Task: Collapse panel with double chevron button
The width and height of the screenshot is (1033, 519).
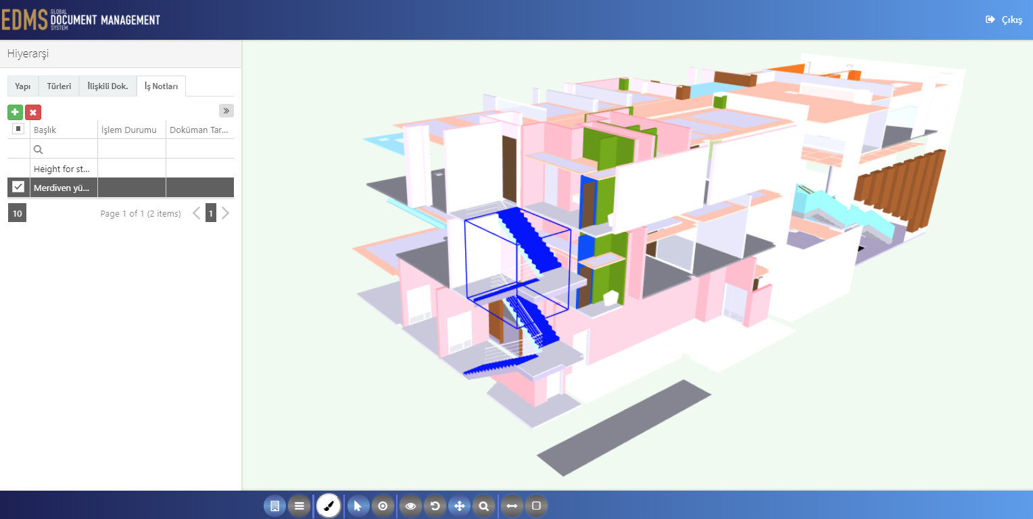Action: click(x=226, y=111)
